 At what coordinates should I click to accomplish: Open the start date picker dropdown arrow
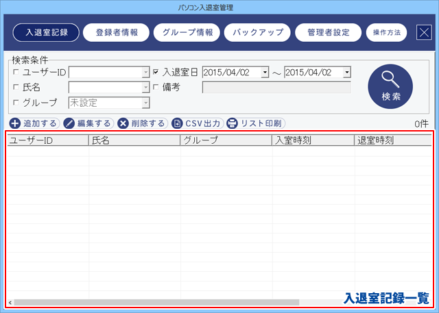265,73
